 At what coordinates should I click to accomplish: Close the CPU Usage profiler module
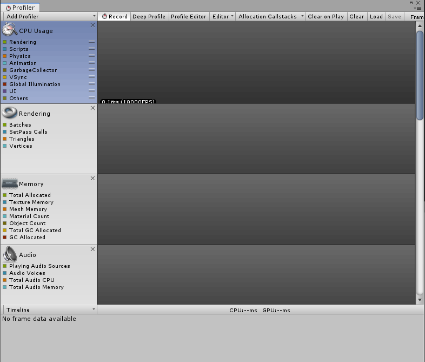coord(92,25)
